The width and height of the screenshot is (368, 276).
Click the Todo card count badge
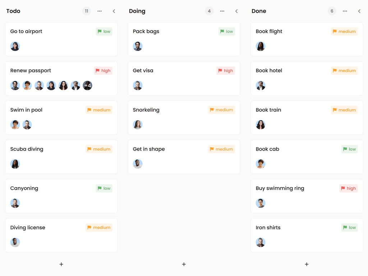pos(87,11)
